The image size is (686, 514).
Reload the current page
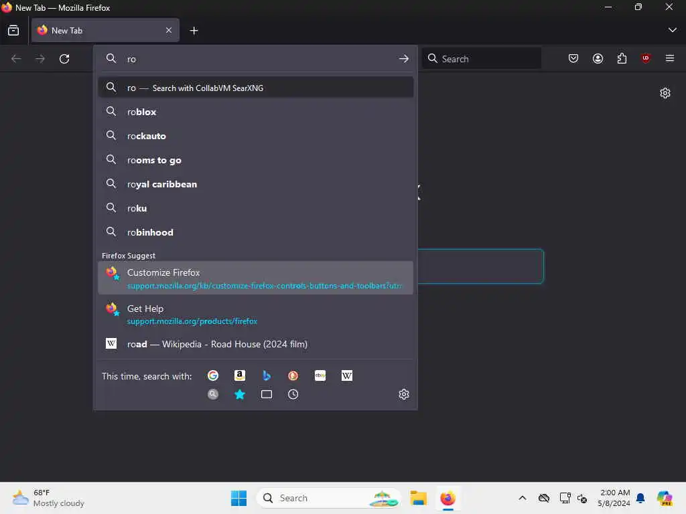(x=64, y=59)
